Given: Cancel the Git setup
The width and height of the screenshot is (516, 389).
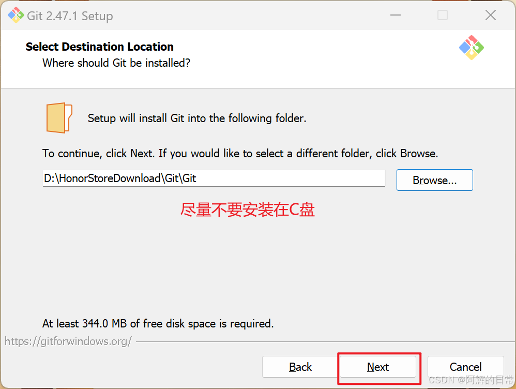Looking at the screenshot, I should [x=465, y=367].
